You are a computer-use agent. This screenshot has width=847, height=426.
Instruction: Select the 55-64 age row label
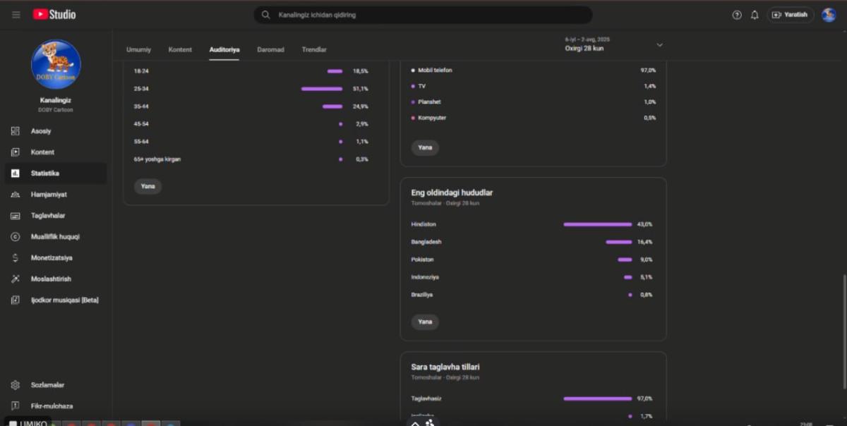(141, 142)
